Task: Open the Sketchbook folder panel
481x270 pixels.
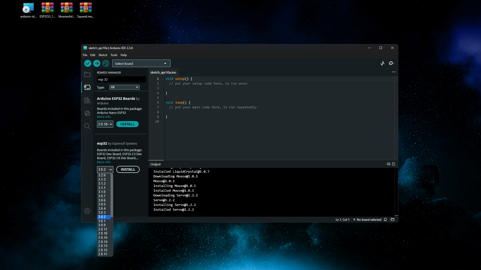Action: pos(87,74)
